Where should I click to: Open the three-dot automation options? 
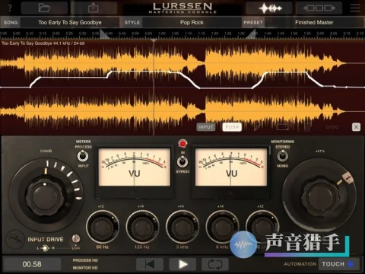click(x=332, y=127)
